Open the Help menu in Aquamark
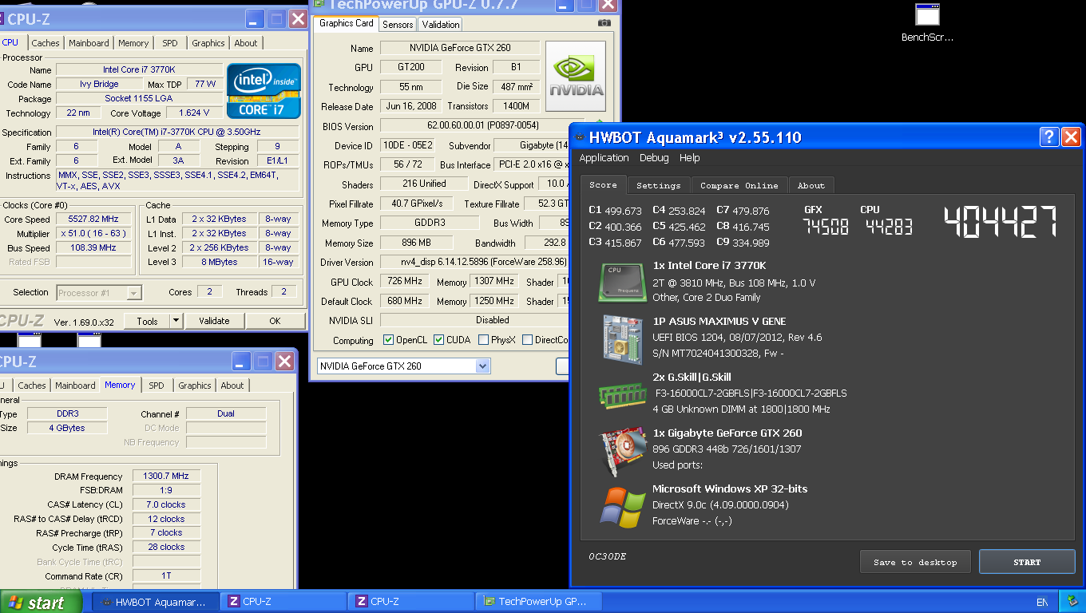Viewport: 1086px width, 613px height. pyautogui.click(x=690, y=158)
